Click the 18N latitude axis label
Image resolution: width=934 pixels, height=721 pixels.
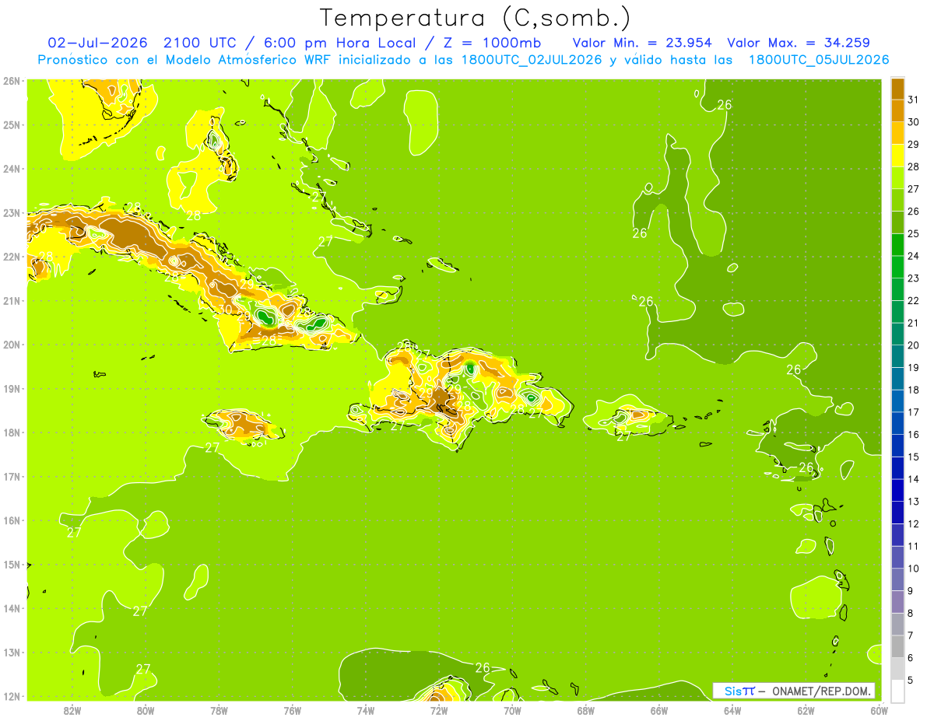click(11, 432)
